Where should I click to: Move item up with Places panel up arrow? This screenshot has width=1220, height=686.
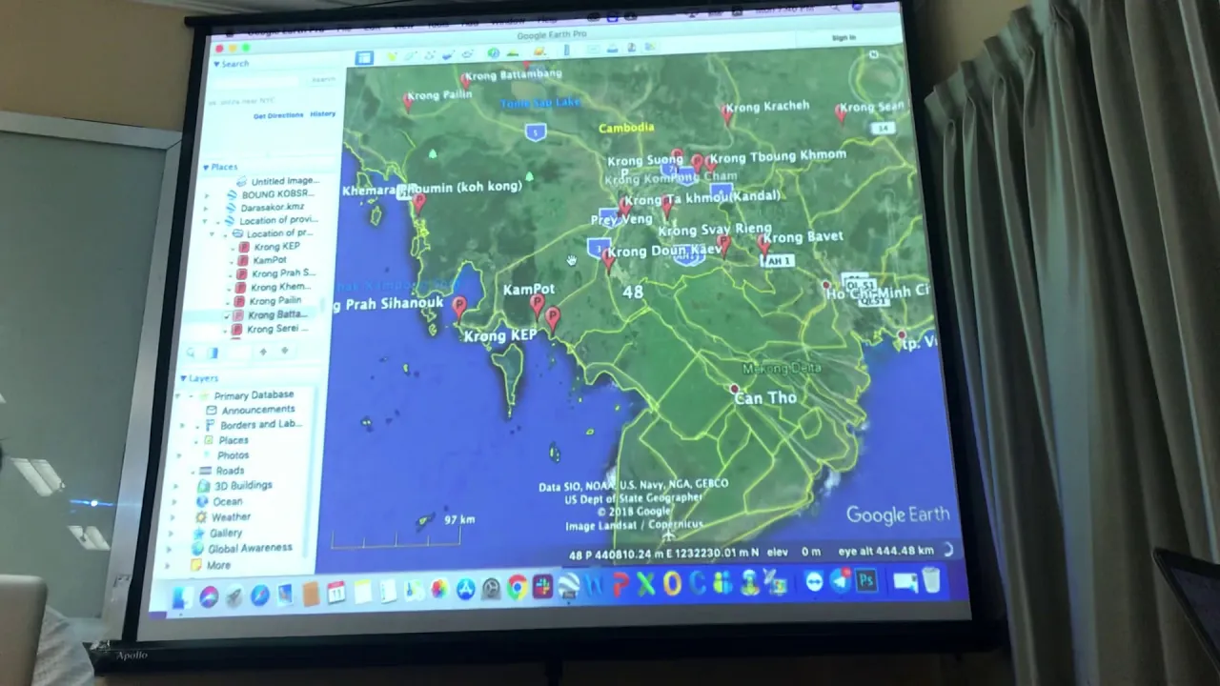click(263, 353)
